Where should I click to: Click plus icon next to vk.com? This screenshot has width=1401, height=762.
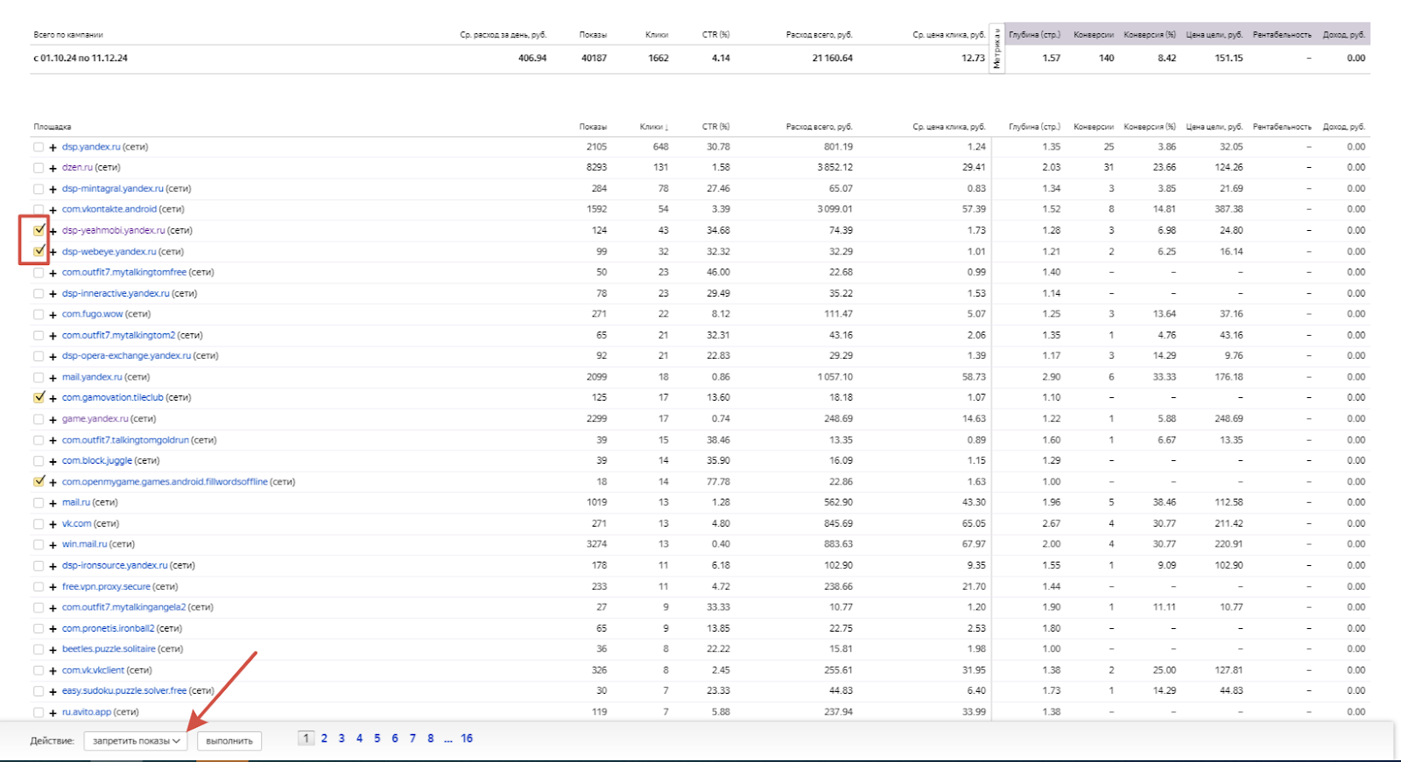coord(53,524)
